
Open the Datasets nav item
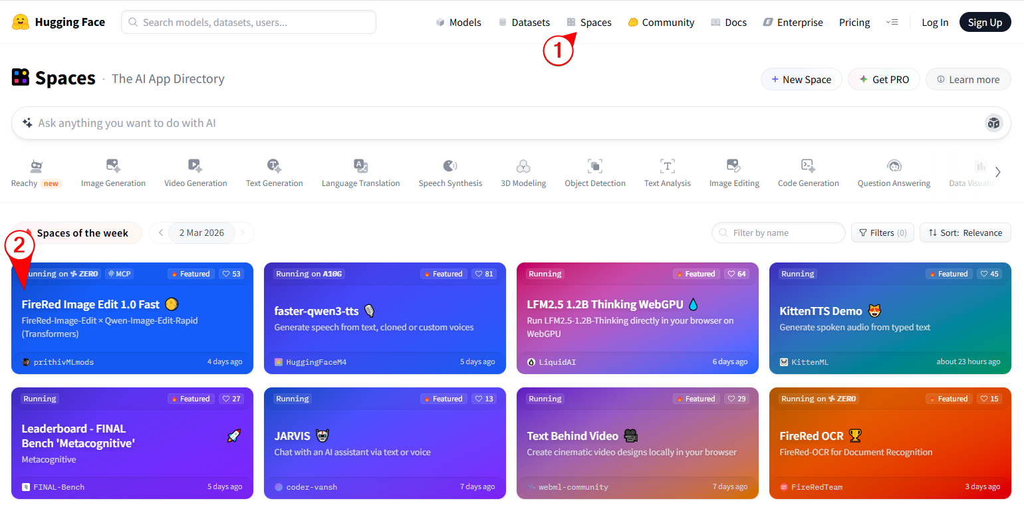click(524, 22)
